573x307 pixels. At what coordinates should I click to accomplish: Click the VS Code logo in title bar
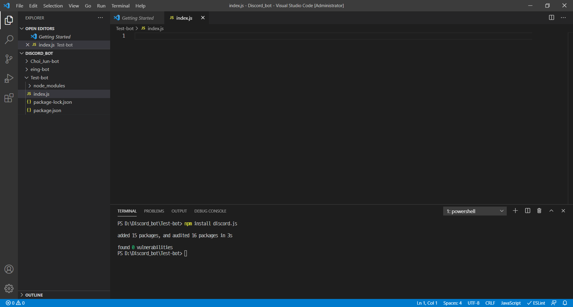[7, 6]
